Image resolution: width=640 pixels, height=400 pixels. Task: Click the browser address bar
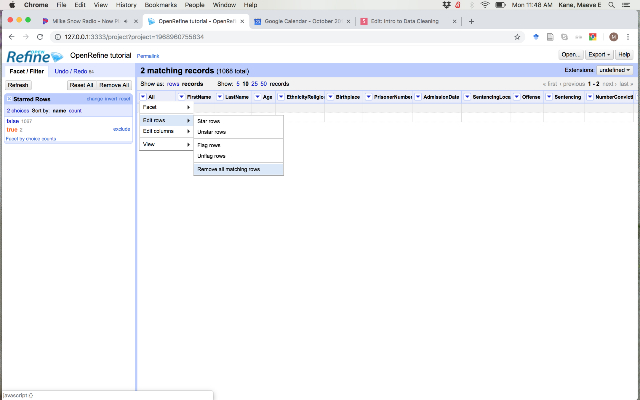click(267, 37)
